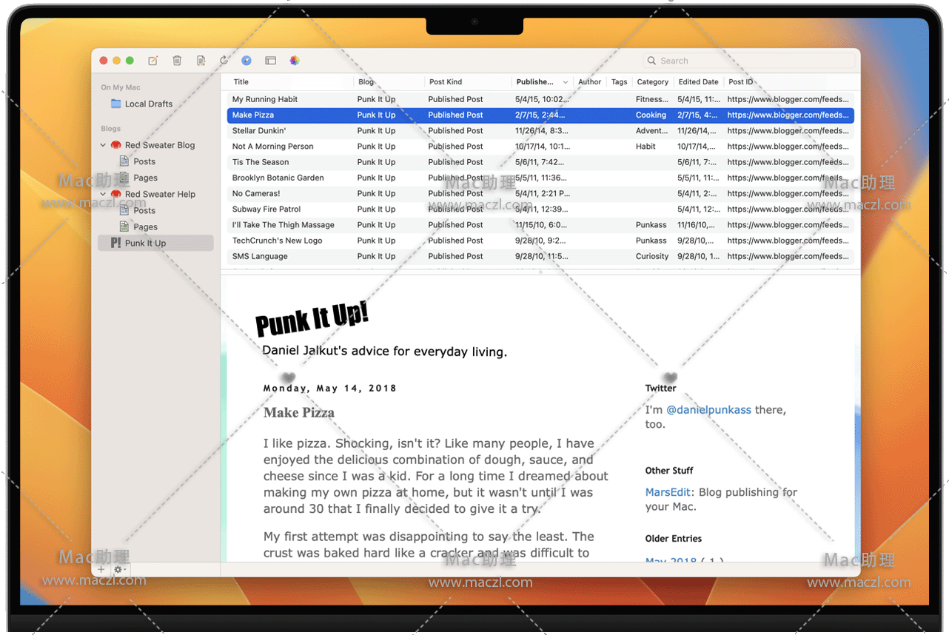Image resolution: width=949 pixels, height=635 pixels.
Task: Click the Title column header
Action: click(x=241, y=82)
